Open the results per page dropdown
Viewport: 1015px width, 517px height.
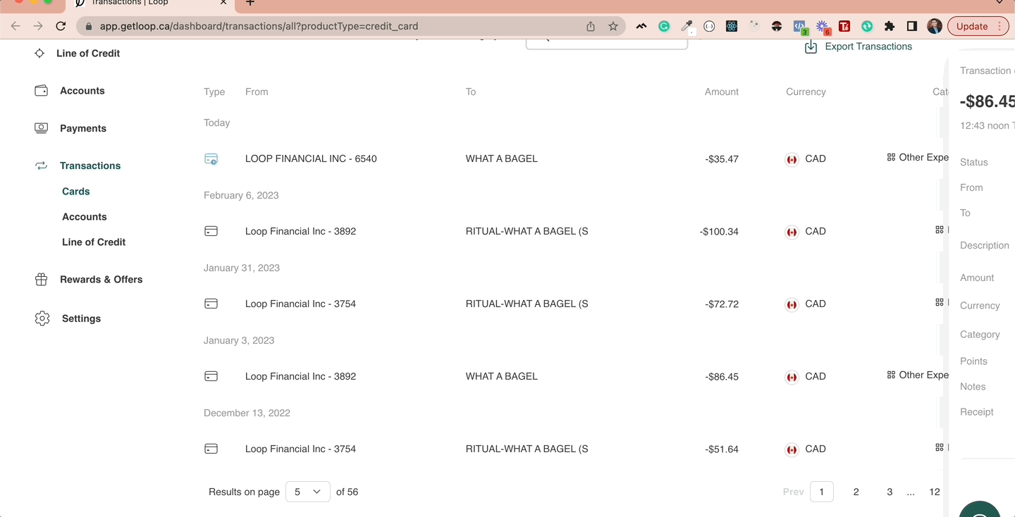[308, 492]
